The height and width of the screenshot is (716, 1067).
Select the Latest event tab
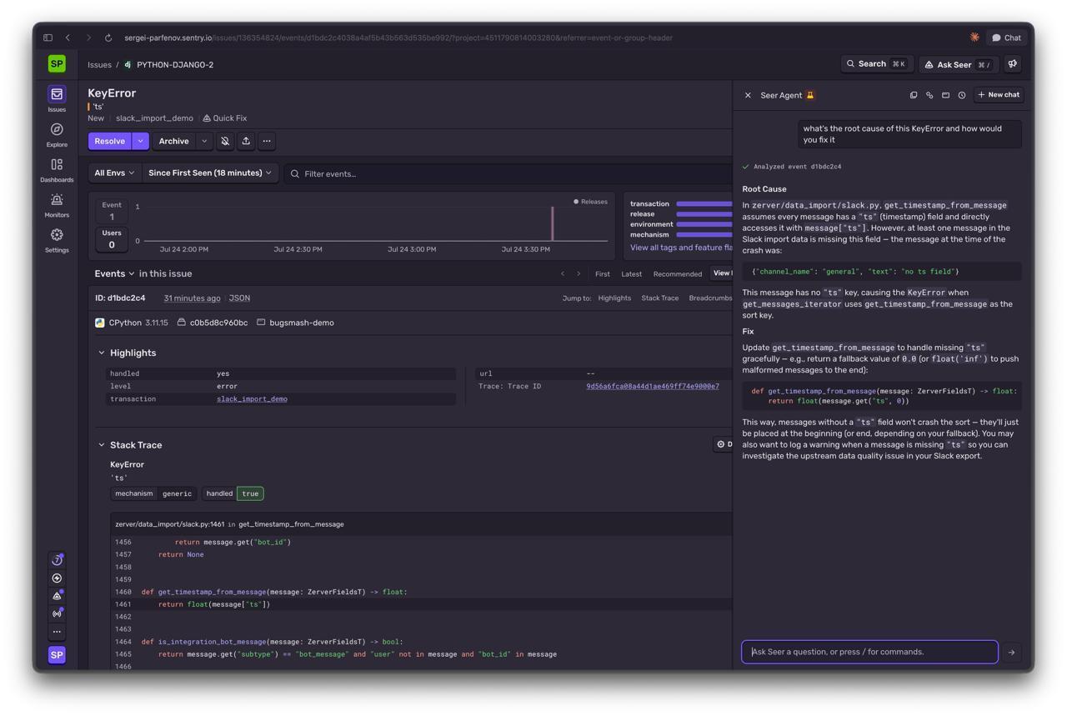[632, 273]
